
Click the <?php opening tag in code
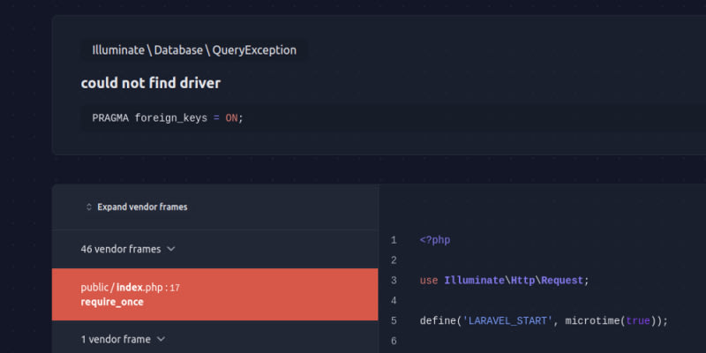[x=435, y=240]
